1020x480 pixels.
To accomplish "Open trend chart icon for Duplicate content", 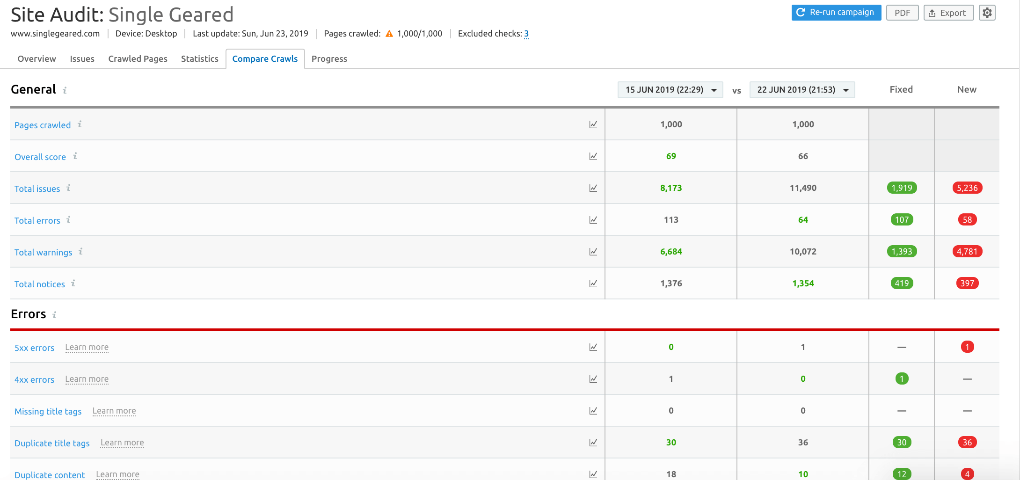I will pos(593,474).
